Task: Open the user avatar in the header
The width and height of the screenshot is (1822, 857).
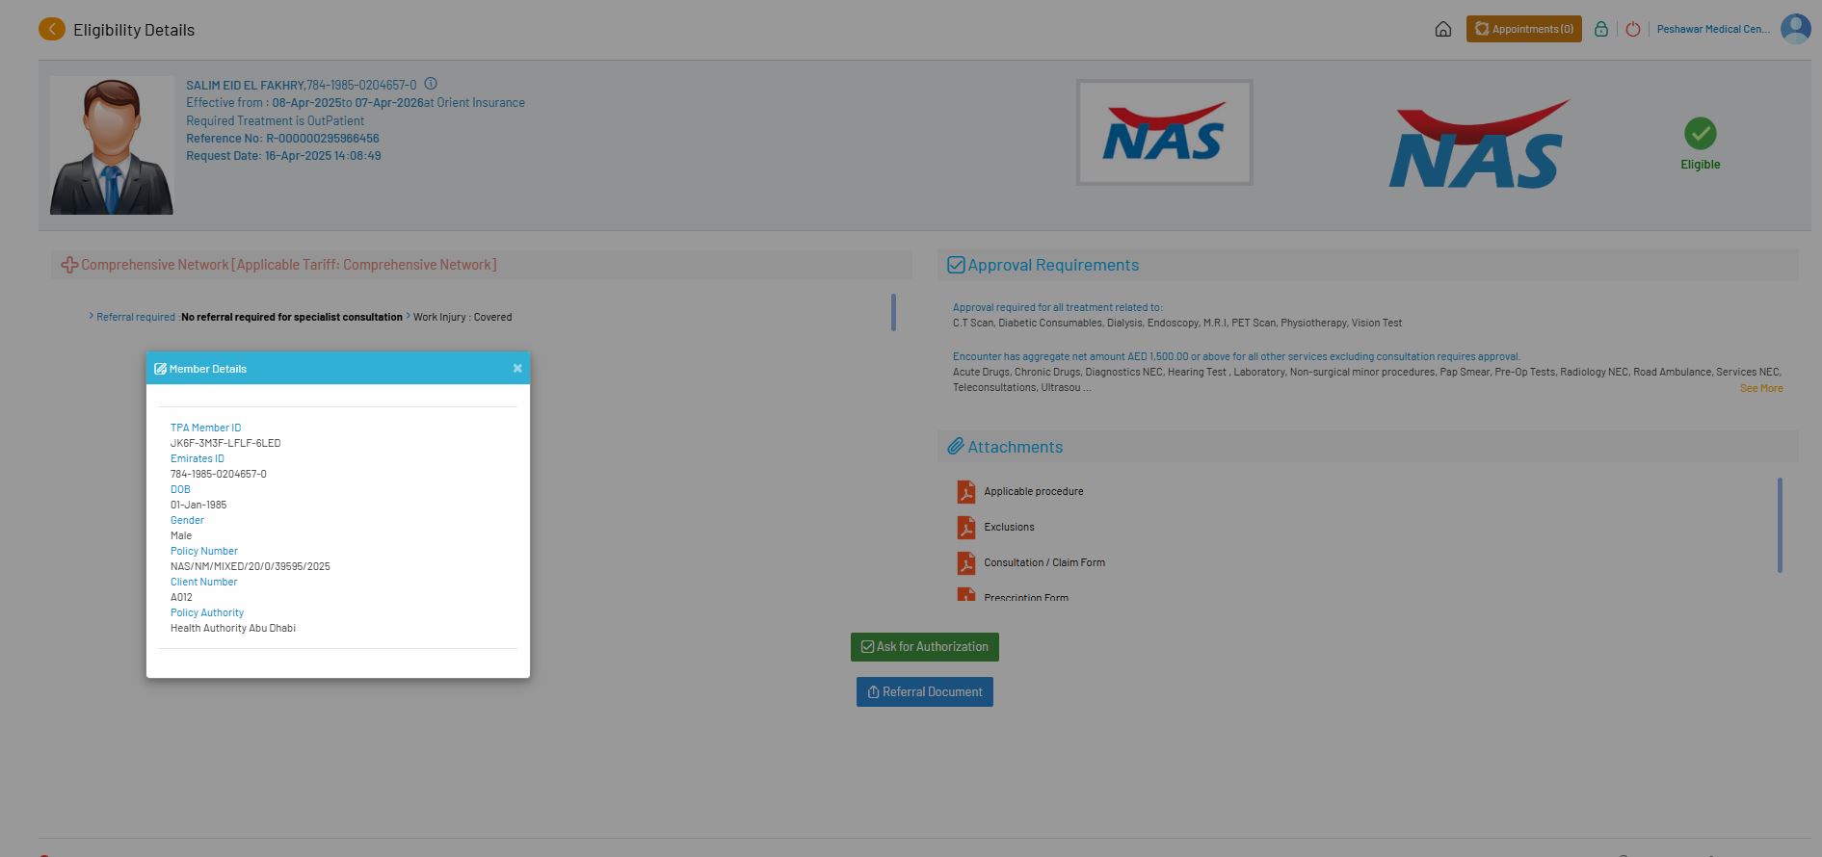Action: (1796, 29)
